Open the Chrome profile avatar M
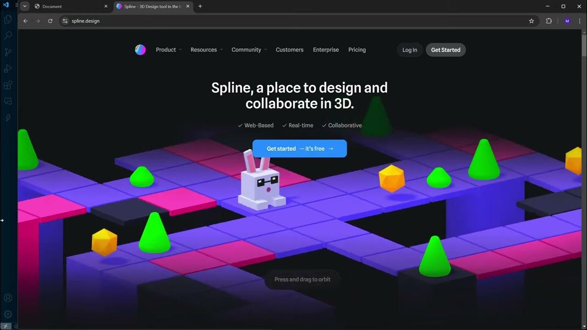Viewport: 587px width, 330px height. [567, 21]
